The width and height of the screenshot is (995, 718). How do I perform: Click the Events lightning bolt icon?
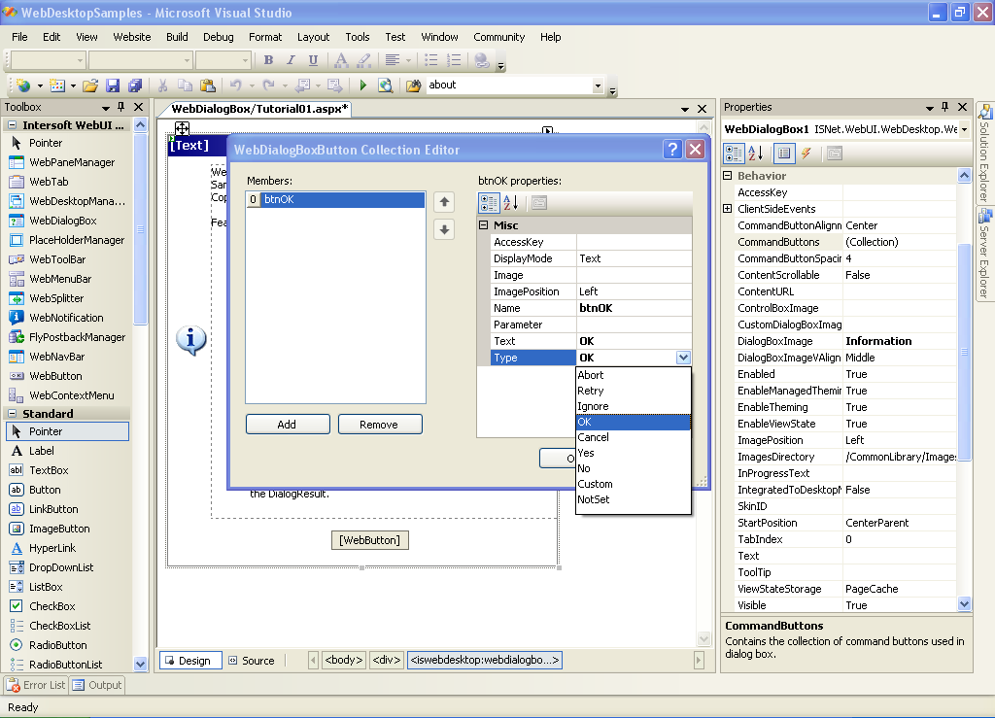[806, 154]
